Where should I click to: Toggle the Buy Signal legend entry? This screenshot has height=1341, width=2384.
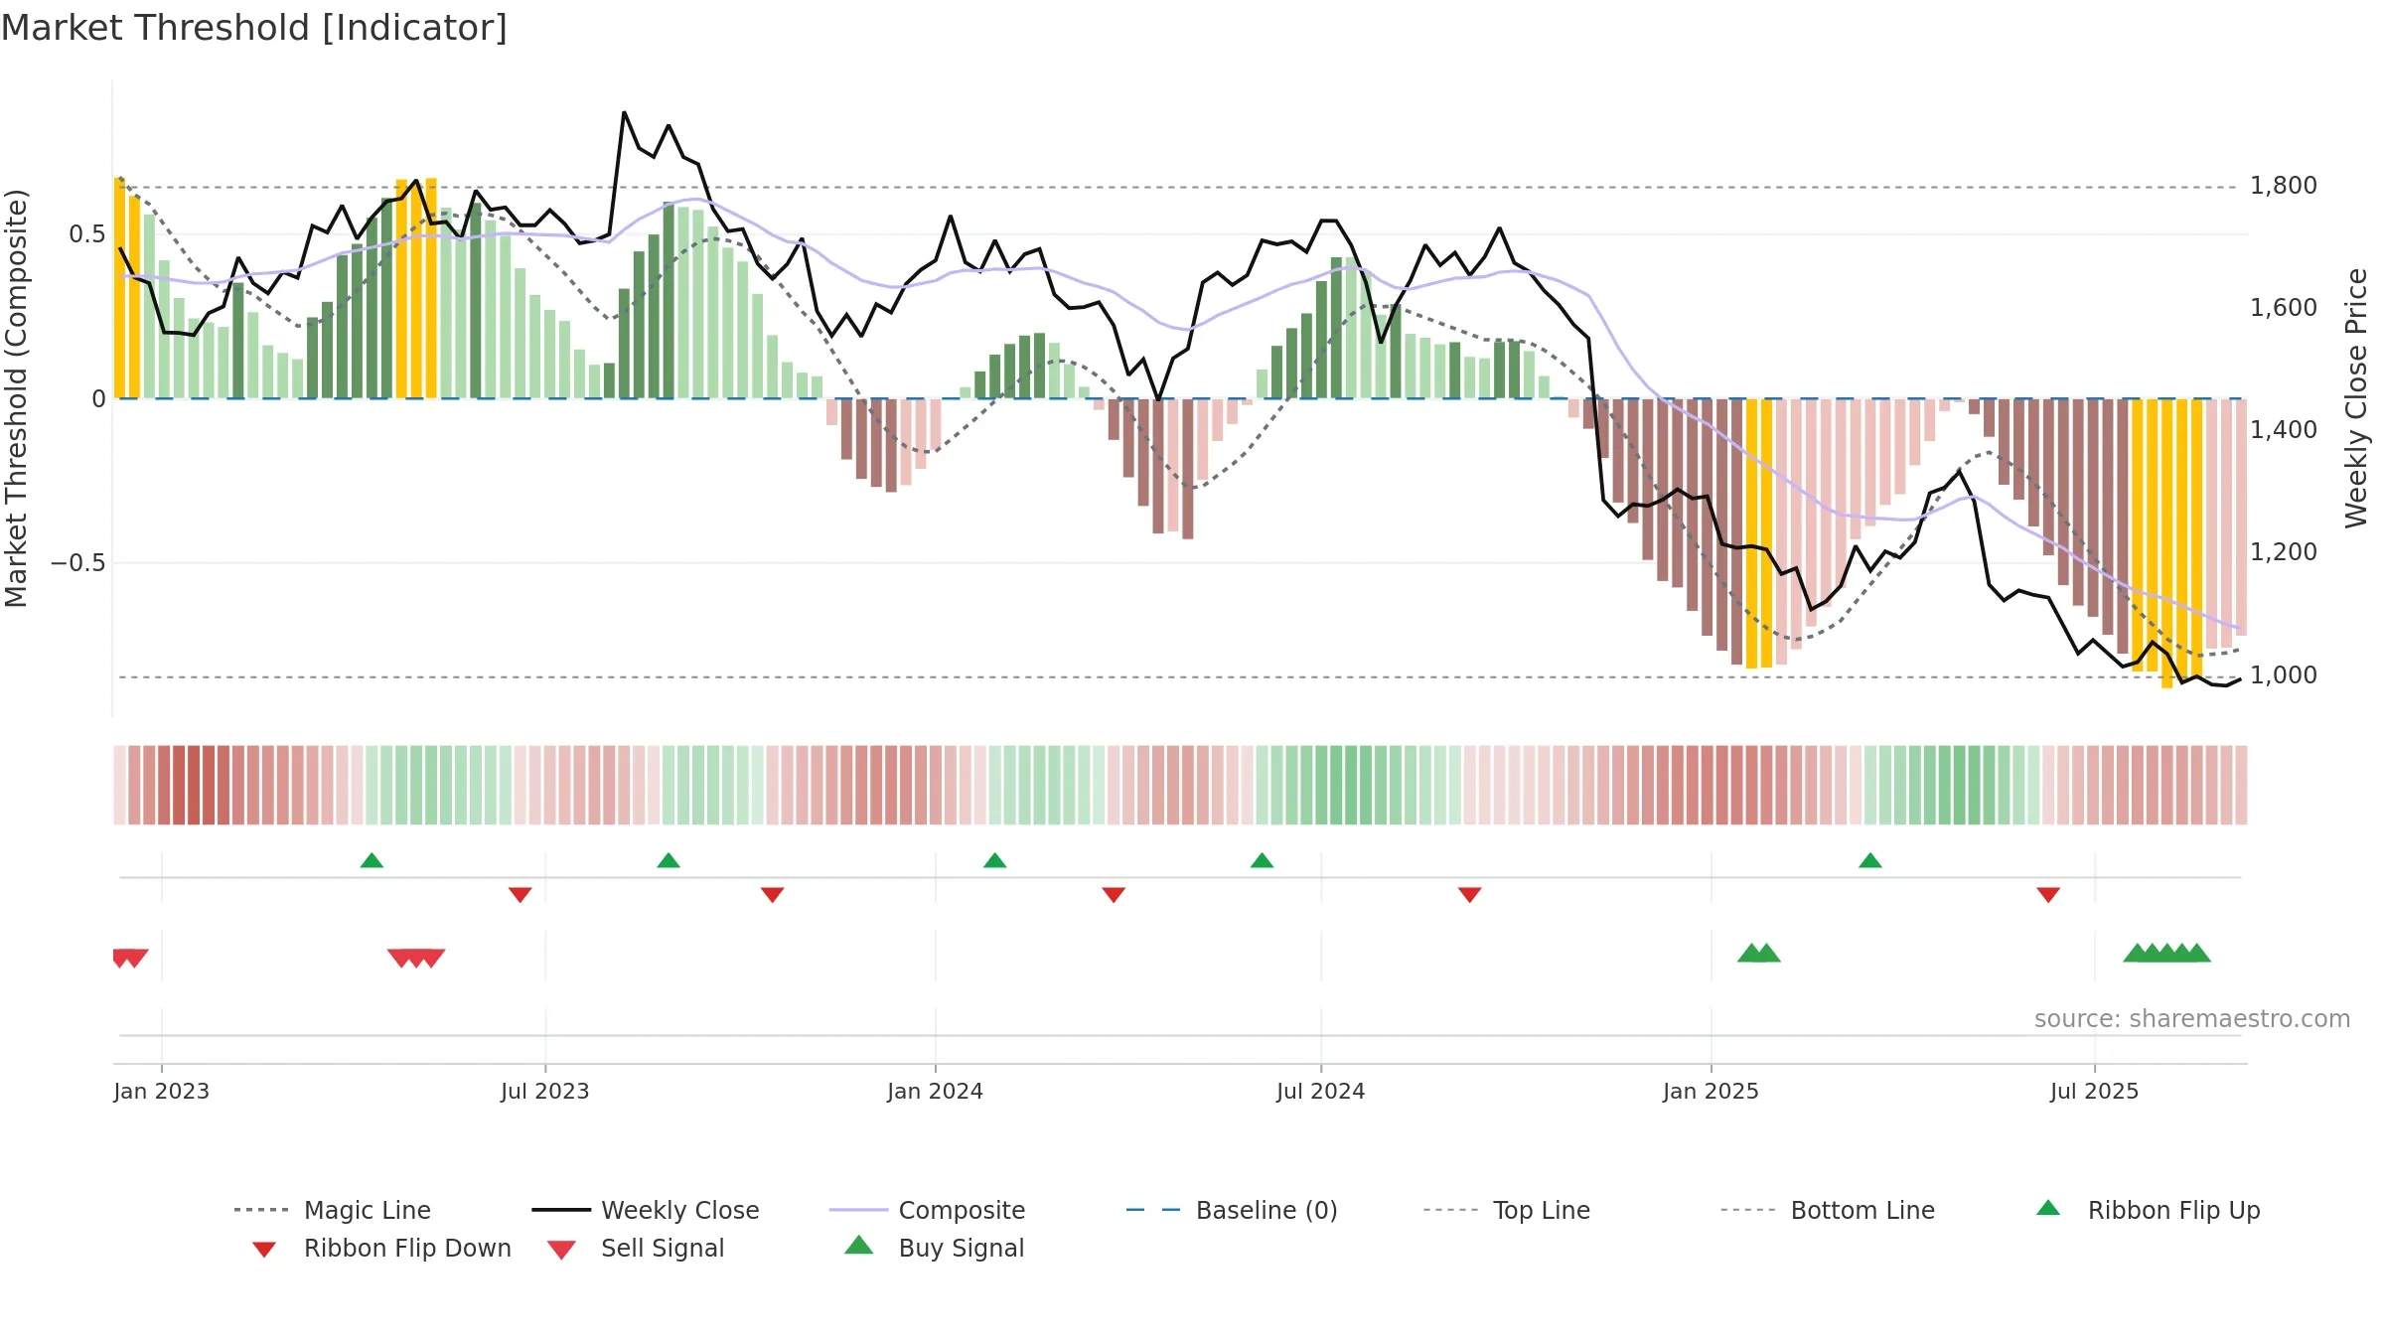(x=934, y=1248)
